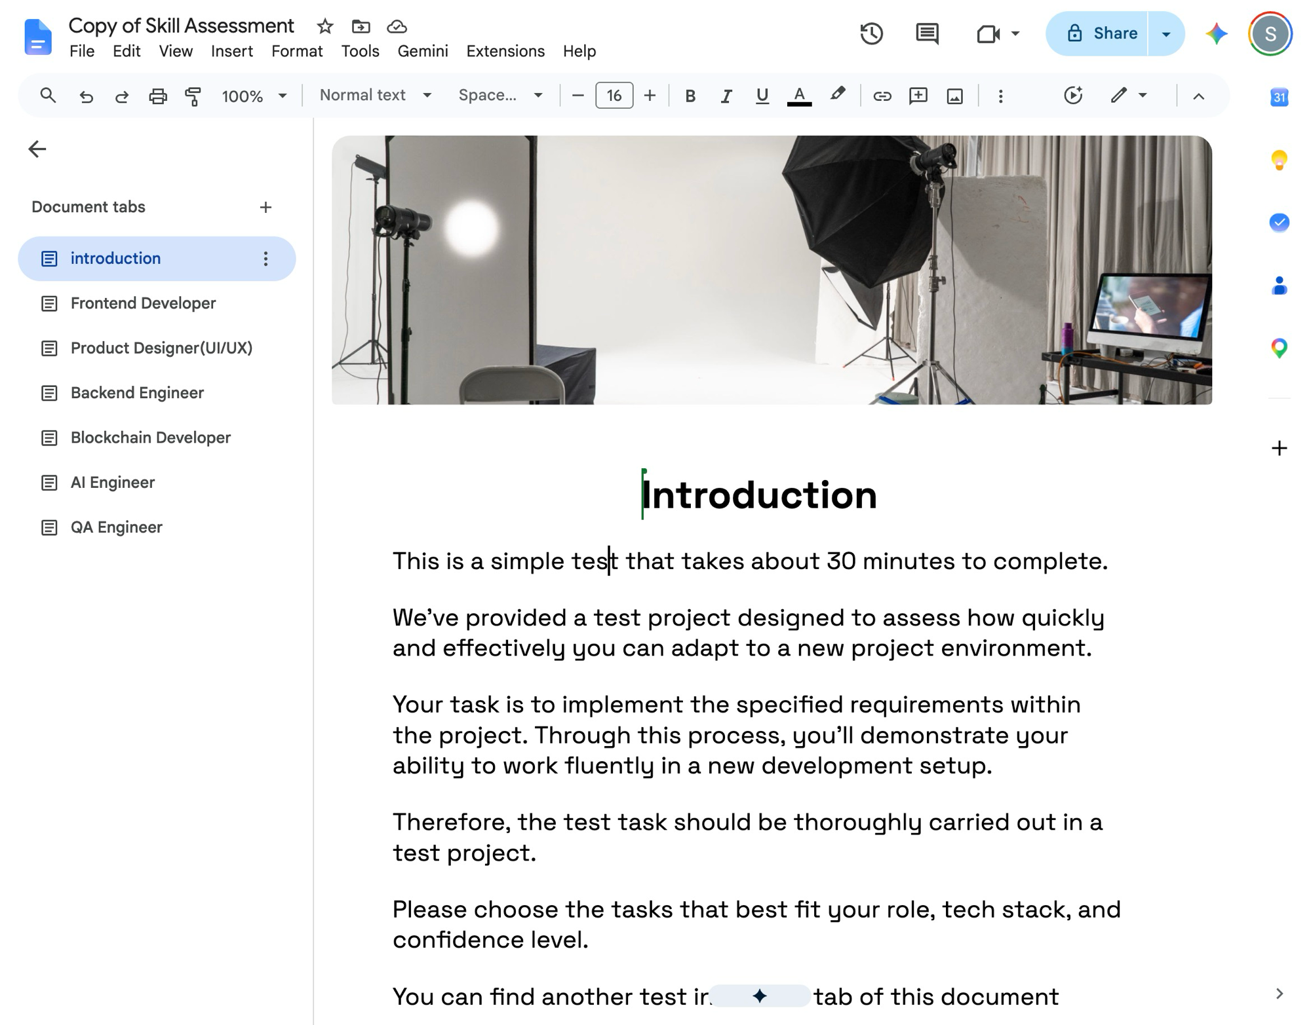This screenshot has height=1025, width=1311.
Task: Redo the last action
Action: [x=121, y=96]
